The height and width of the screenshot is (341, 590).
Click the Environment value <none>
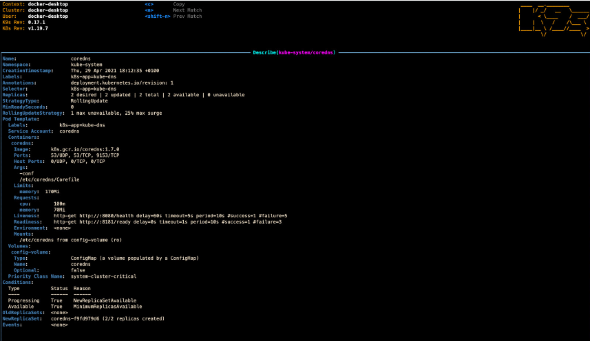(62, 228)
